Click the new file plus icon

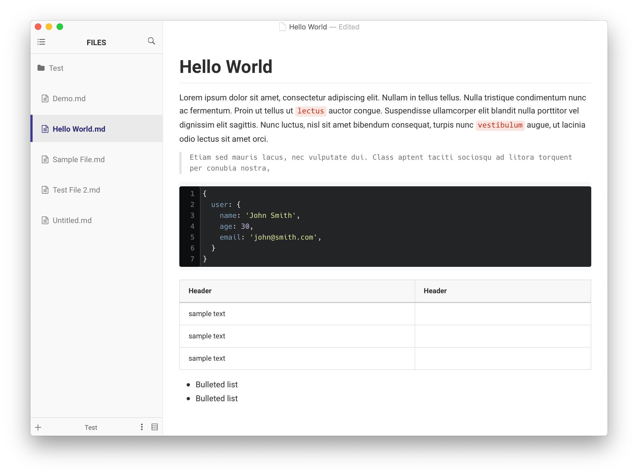pos(39,428)
